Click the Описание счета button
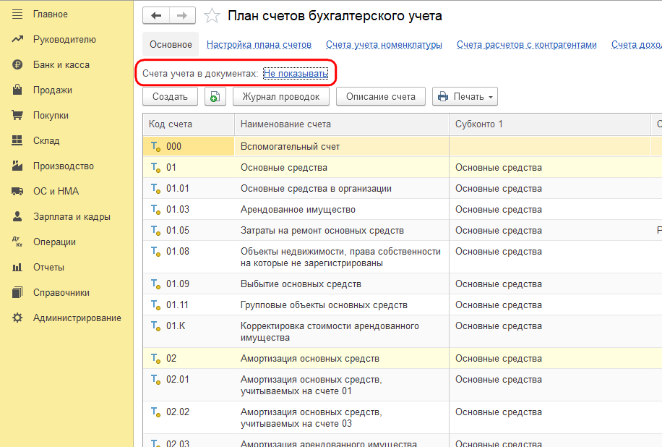Viewport: 662px width, 447px height. point(380,97)
